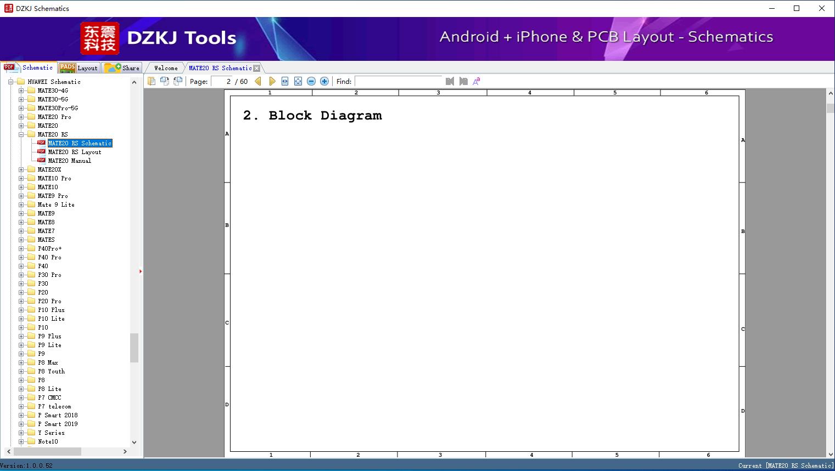Click the red arrow to collapse the side panel
Screen dimensions: 835x471
pos(141,271)
